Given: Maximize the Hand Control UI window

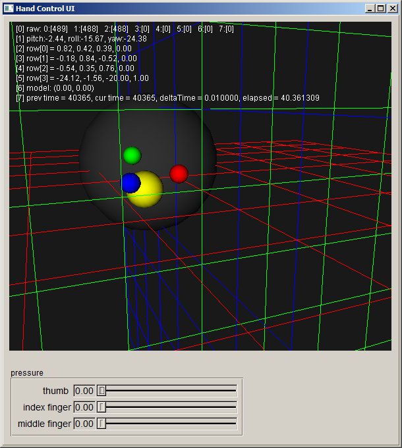Looking at the screenshot, I should [380, 9].
